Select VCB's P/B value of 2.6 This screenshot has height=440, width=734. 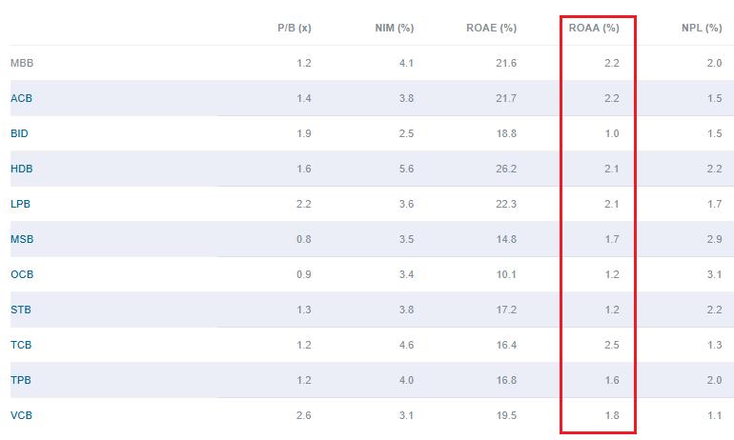click(x=304, y=415)
